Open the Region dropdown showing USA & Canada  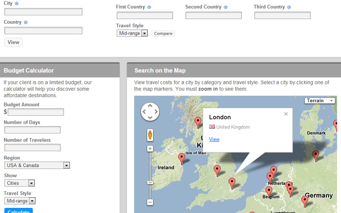point(37,165)
